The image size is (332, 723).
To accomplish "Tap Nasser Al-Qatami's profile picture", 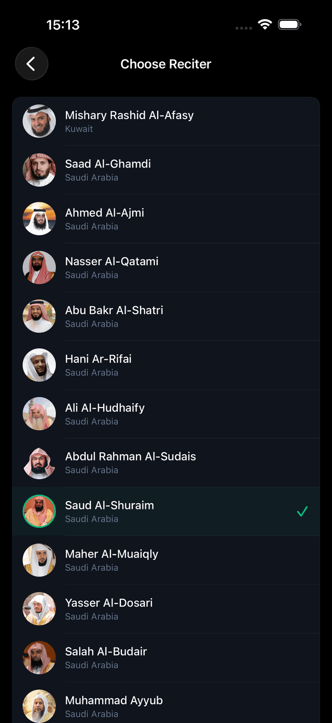I will [39, 267].
